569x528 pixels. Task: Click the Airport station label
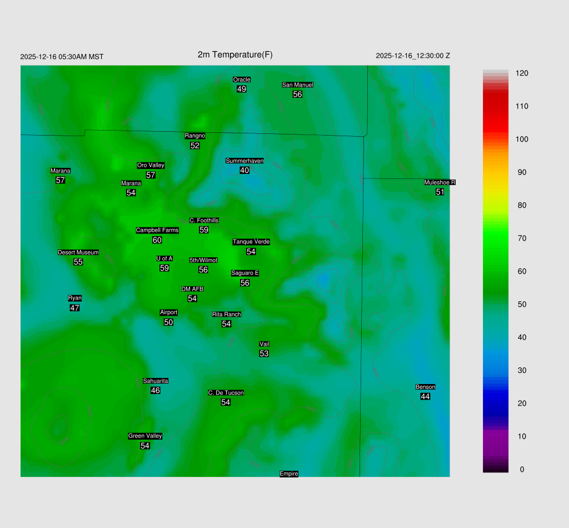click(x=168, y=312)
